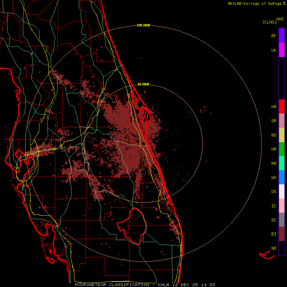Click the DS white legend swatch
Screen dimensions: 287x287
282,191
